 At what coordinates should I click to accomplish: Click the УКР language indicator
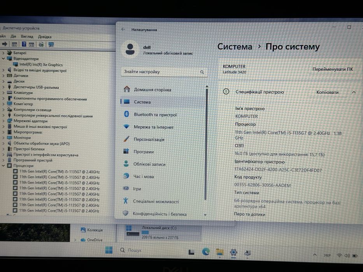327,255
